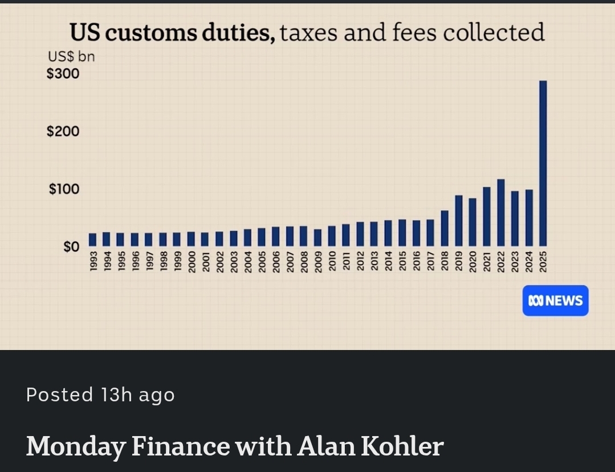Click the Posted 13h ago timestamp
The height and width of the screenshot is (472, 615).
(x=100, y=394)
